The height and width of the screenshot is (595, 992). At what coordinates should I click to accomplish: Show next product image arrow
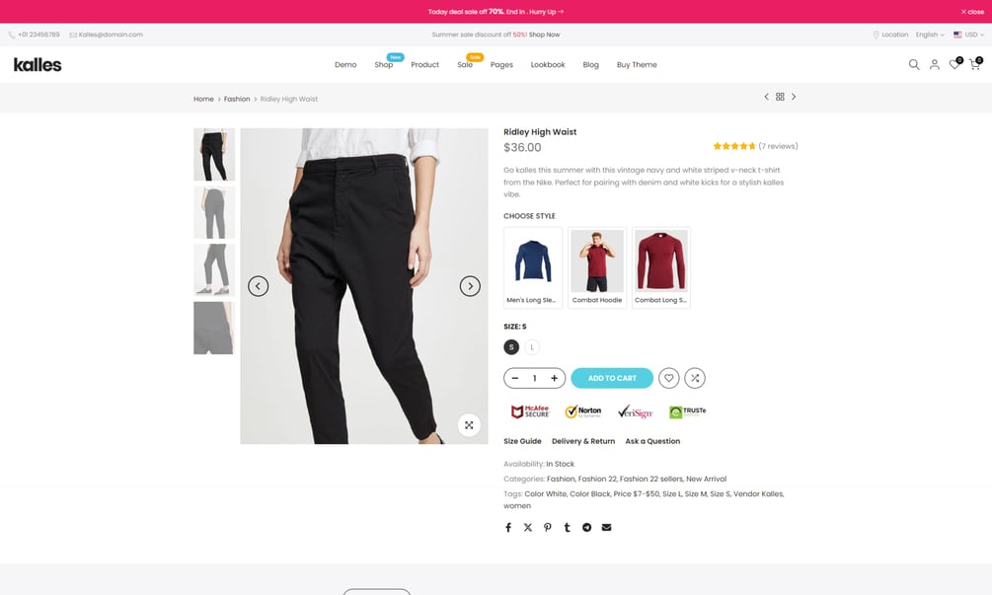(470, 286)
